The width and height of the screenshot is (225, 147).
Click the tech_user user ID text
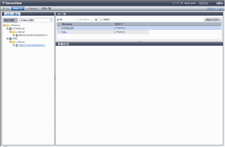190,3
